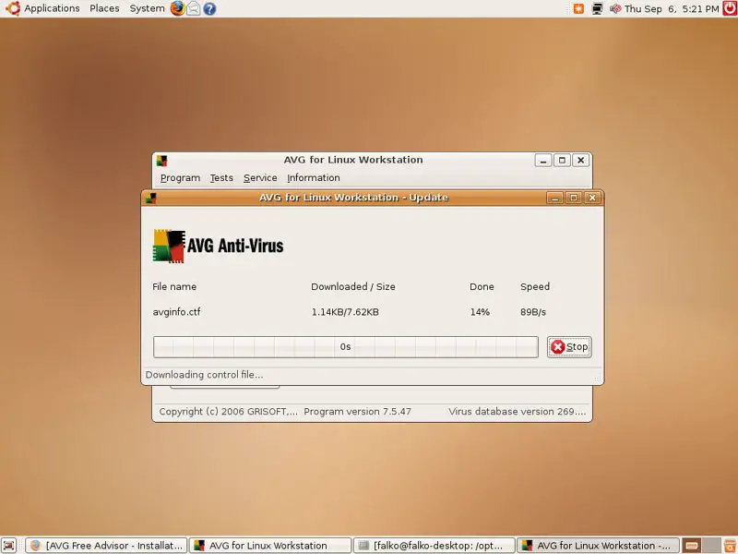Open the blue Help question mark icon
Image resolution: width=738 pixels, height=554 pixels.
tap(210, 8)
